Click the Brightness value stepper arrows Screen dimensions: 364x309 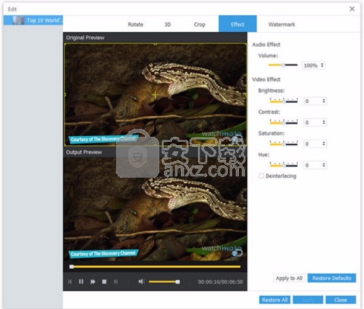[324, 101]
